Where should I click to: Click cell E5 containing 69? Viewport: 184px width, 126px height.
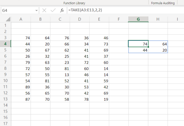[x=99, y=50]
